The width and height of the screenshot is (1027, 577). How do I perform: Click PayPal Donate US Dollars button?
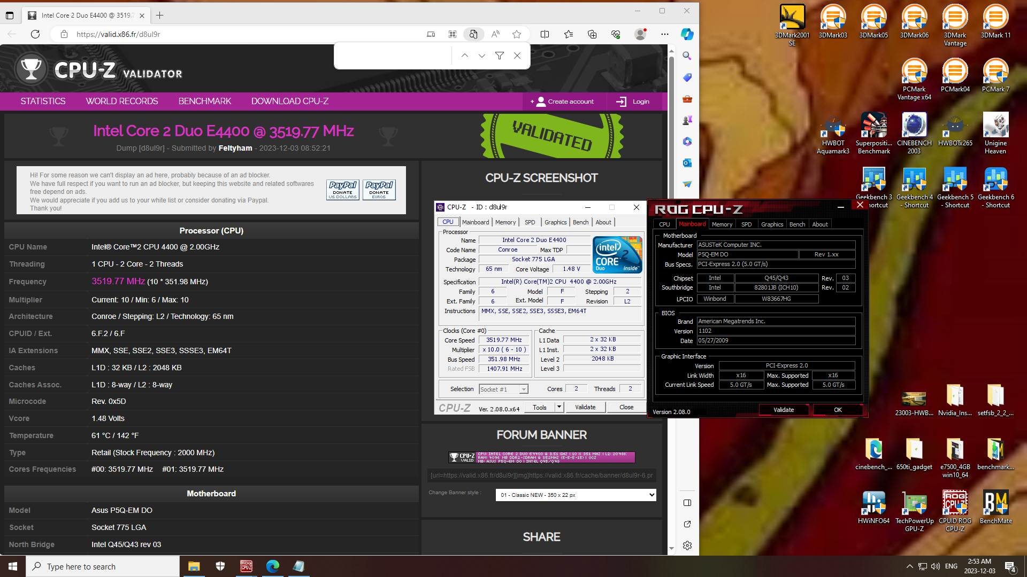coord(342,190)
